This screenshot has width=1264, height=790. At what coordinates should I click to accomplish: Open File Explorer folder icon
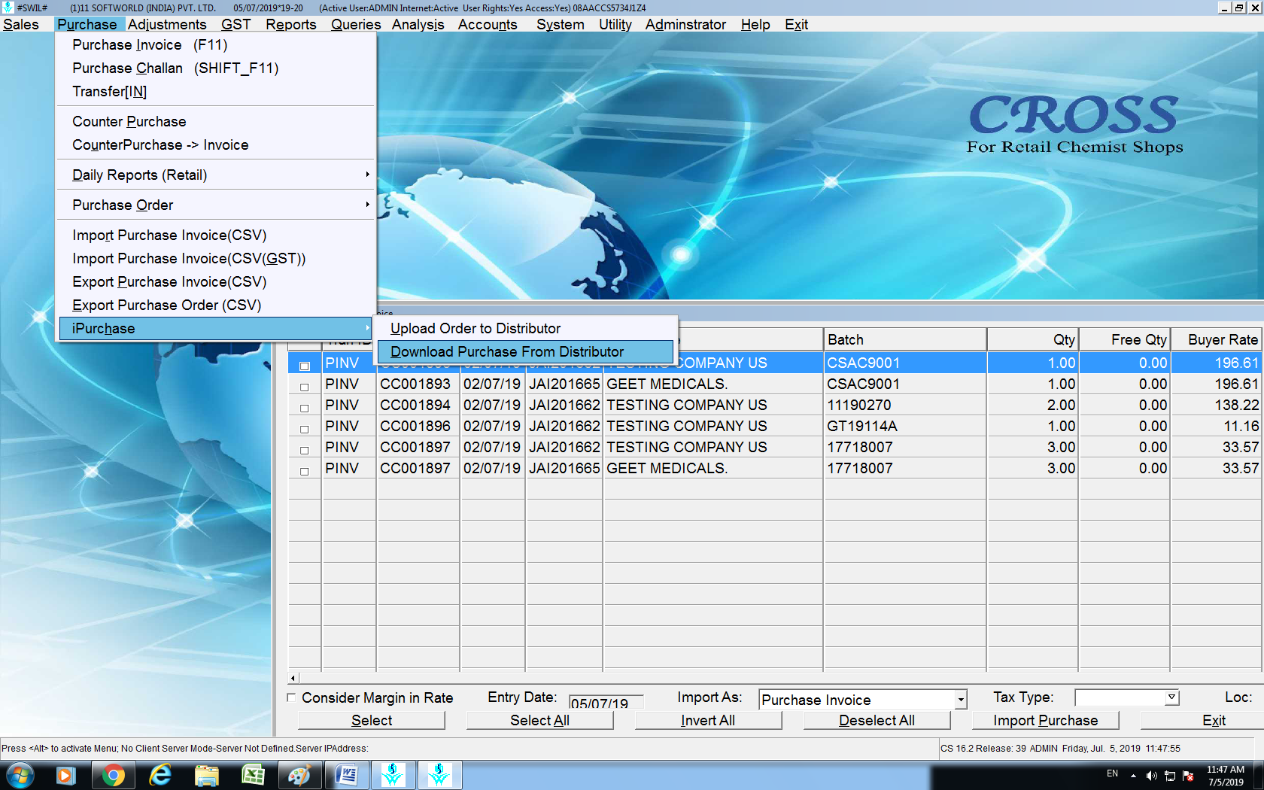tap(206, 775)
